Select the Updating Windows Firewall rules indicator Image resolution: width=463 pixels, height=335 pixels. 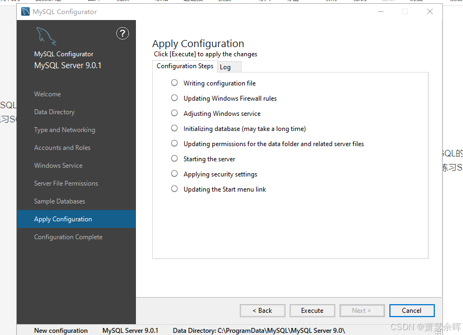coord(174,98)
